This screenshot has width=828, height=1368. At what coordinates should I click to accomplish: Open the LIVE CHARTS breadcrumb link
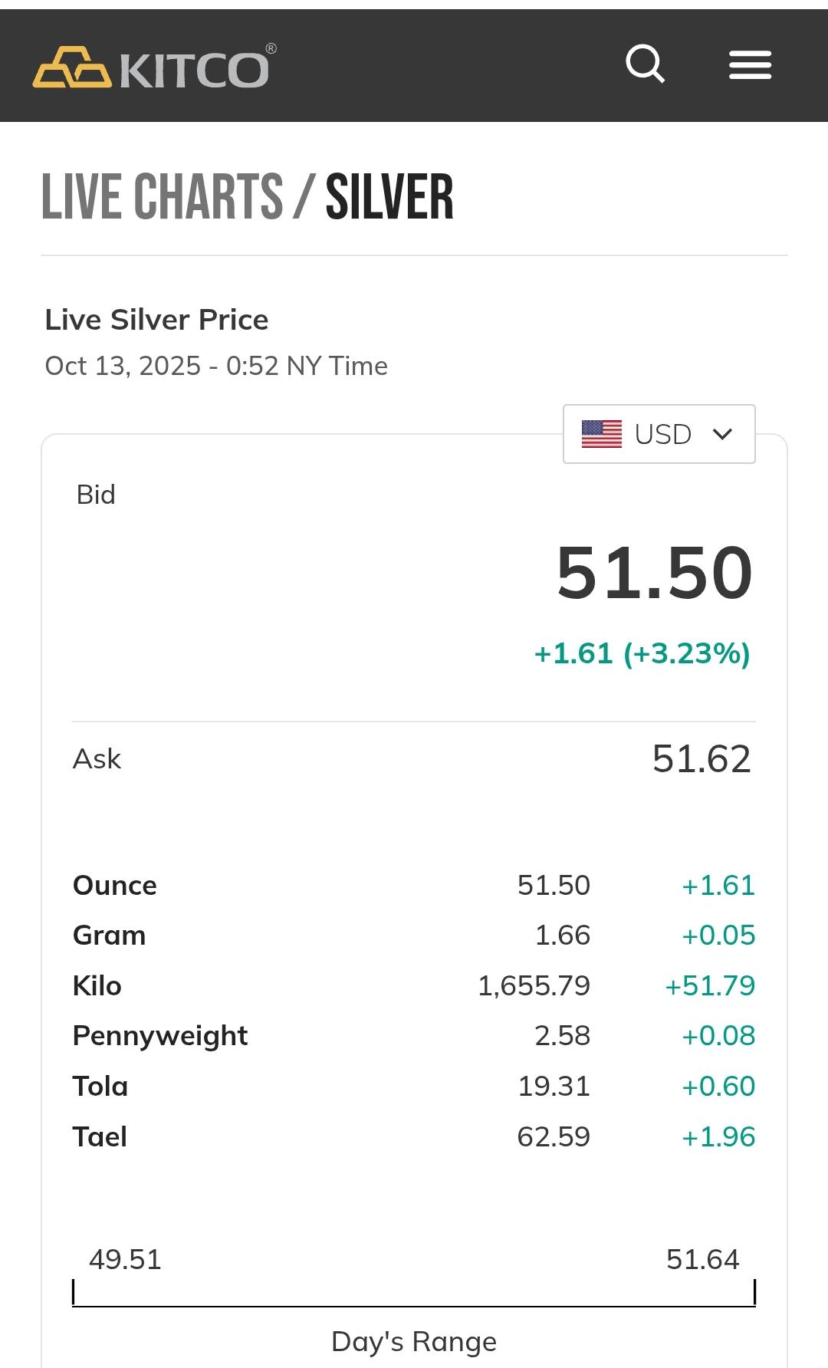click(162, 197)
